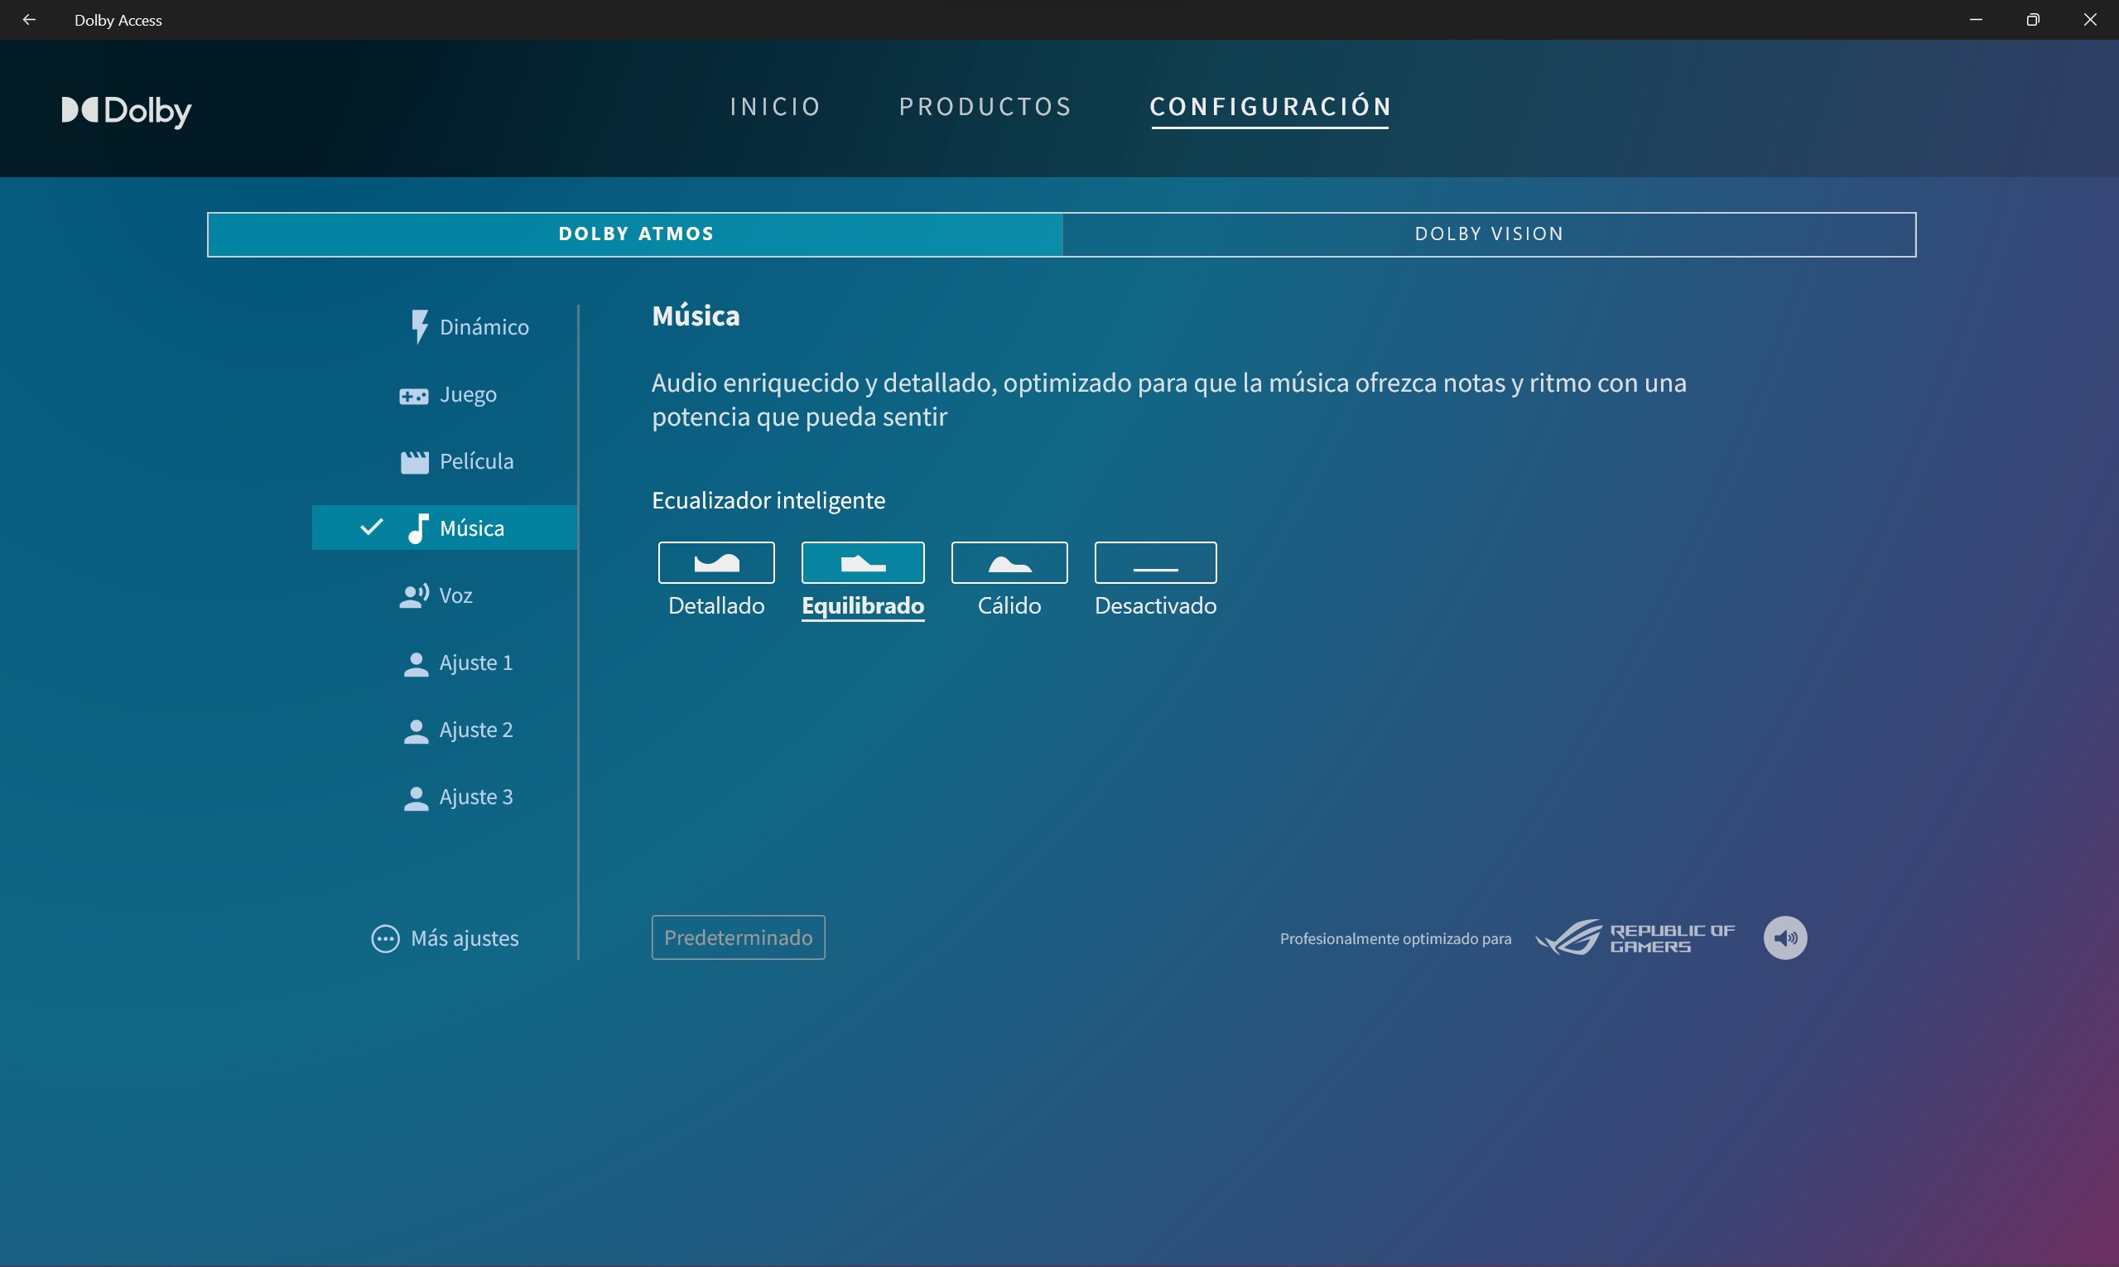Viewport: 2119px width, 1267px height.
Task: Select the Ajuste 1 profile icon
Action: [416, 664]
